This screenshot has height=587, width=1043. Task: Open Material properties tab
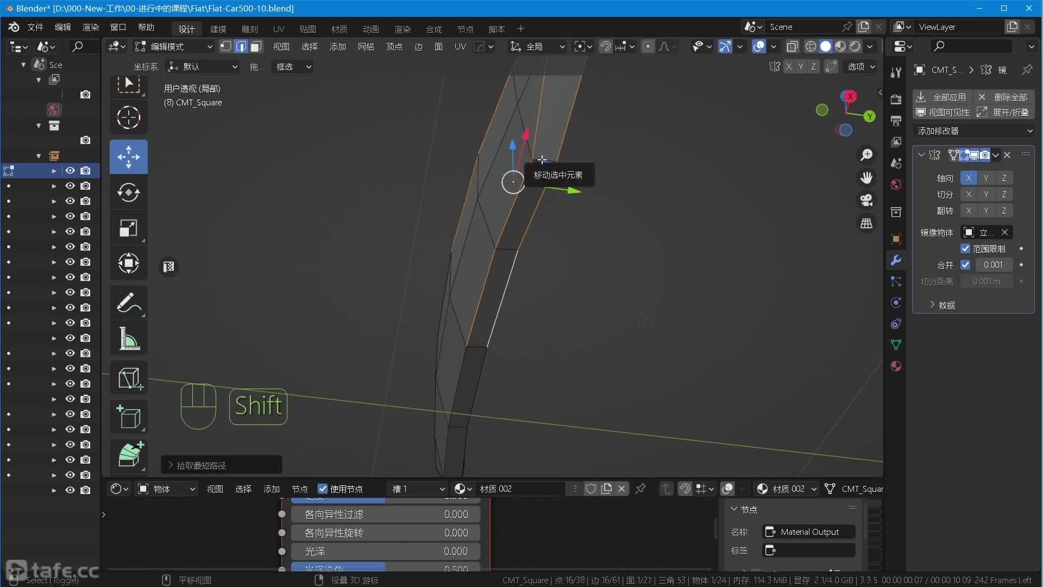click(x=896, y=366)
